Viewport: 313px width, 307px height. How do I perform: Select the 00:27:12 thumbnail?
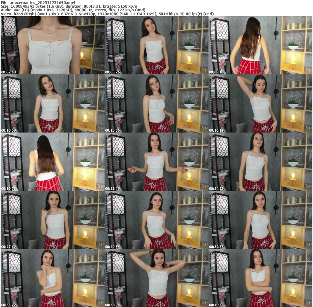pos(52,220)
